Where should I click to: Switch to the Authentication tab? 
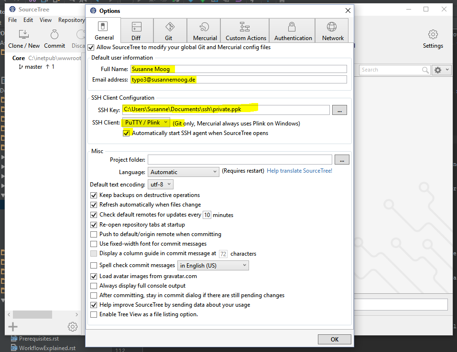coord(292,31)
